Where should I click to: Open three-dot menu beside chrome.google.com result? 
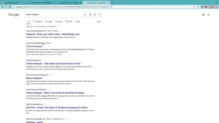68,119
